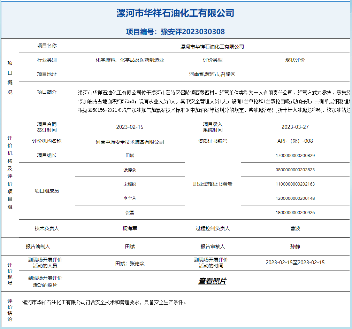Select team member 宋绍锐
The height and width of the screenshot is (329, 352).
click(130, 184)
